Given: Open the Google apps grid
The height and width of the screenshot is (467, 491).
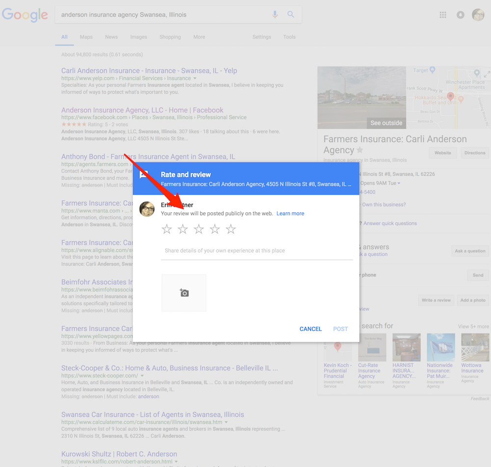Looking at the screenshot, I should point(443,15).
